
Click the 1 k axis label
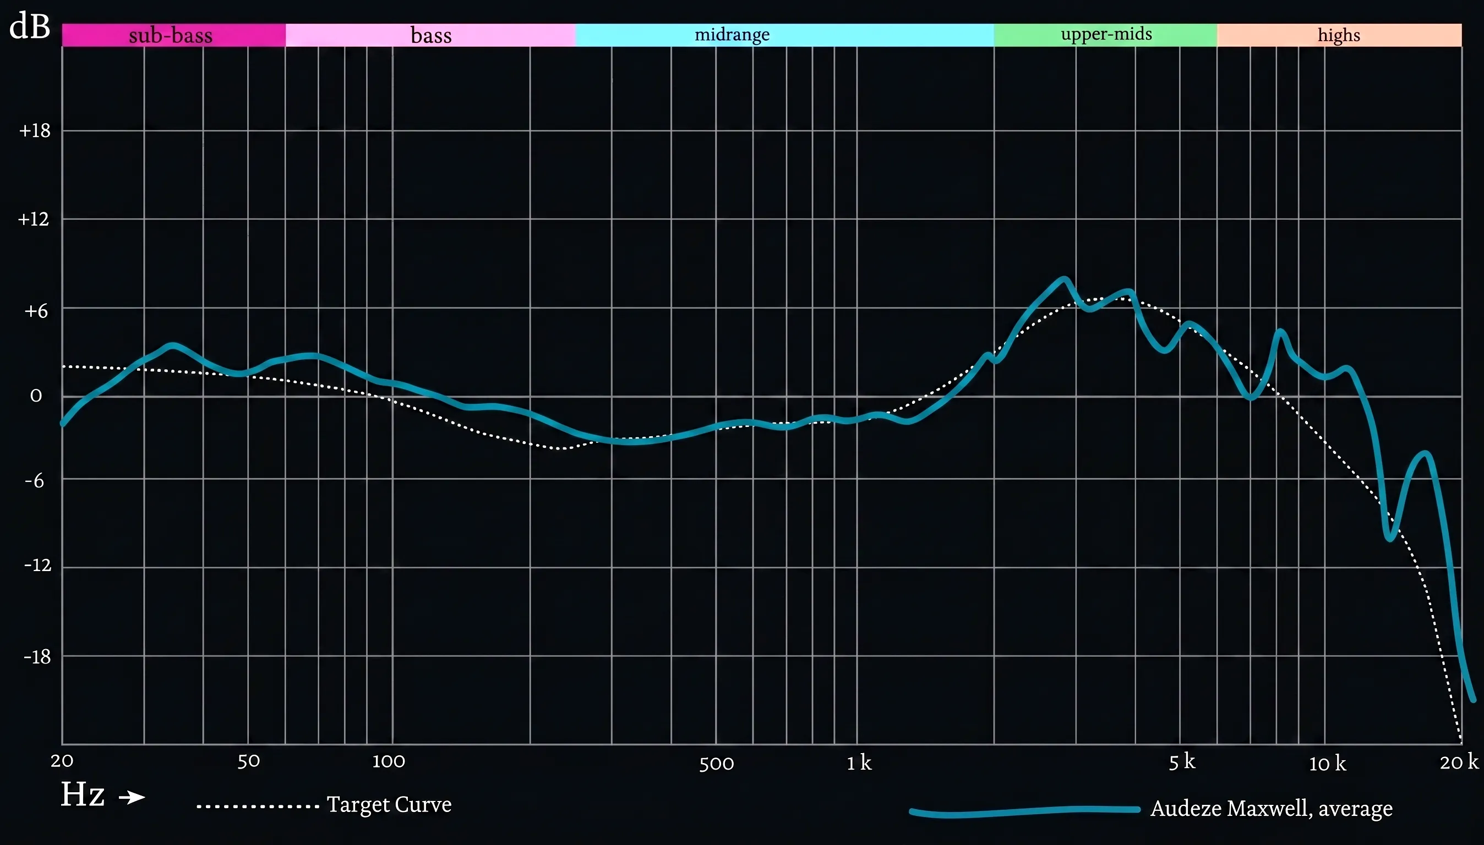coord(859,762)
